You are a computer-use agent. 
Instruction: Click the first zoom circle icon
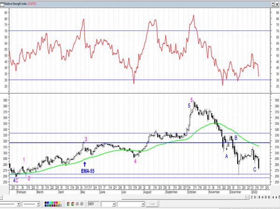click(x=266, y=197)
